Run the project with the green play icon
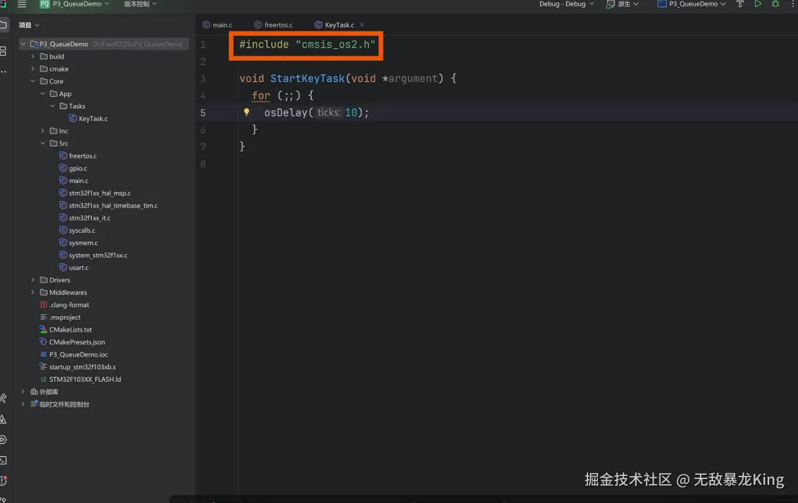This screenshot has height=503, width=798. tap(758, 4)
